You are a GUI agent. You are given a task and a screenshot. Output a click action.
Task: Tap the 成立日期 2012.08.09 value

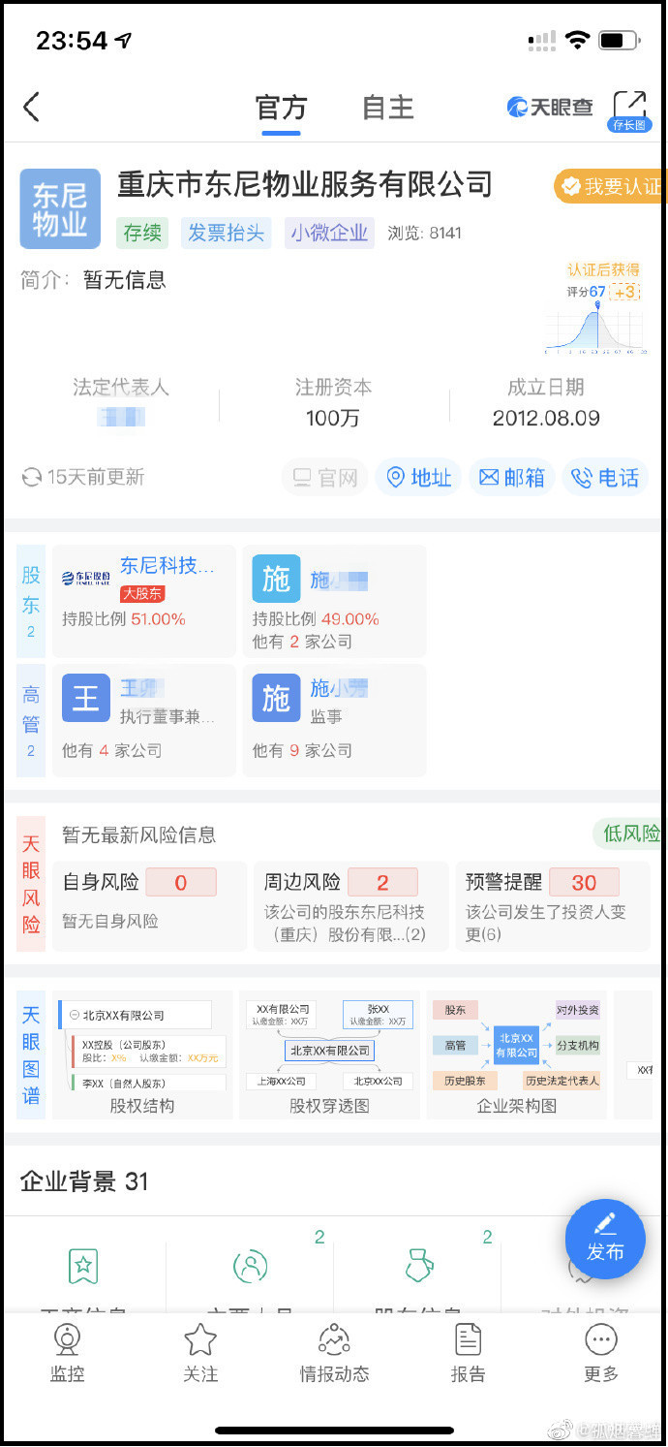(x=546, y=419)
